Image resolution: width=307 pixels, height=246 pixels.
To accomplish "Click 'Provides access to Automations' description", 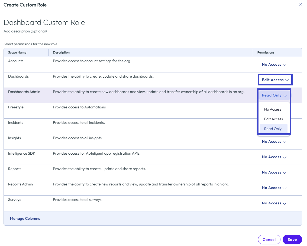I will tap(79, 107).
